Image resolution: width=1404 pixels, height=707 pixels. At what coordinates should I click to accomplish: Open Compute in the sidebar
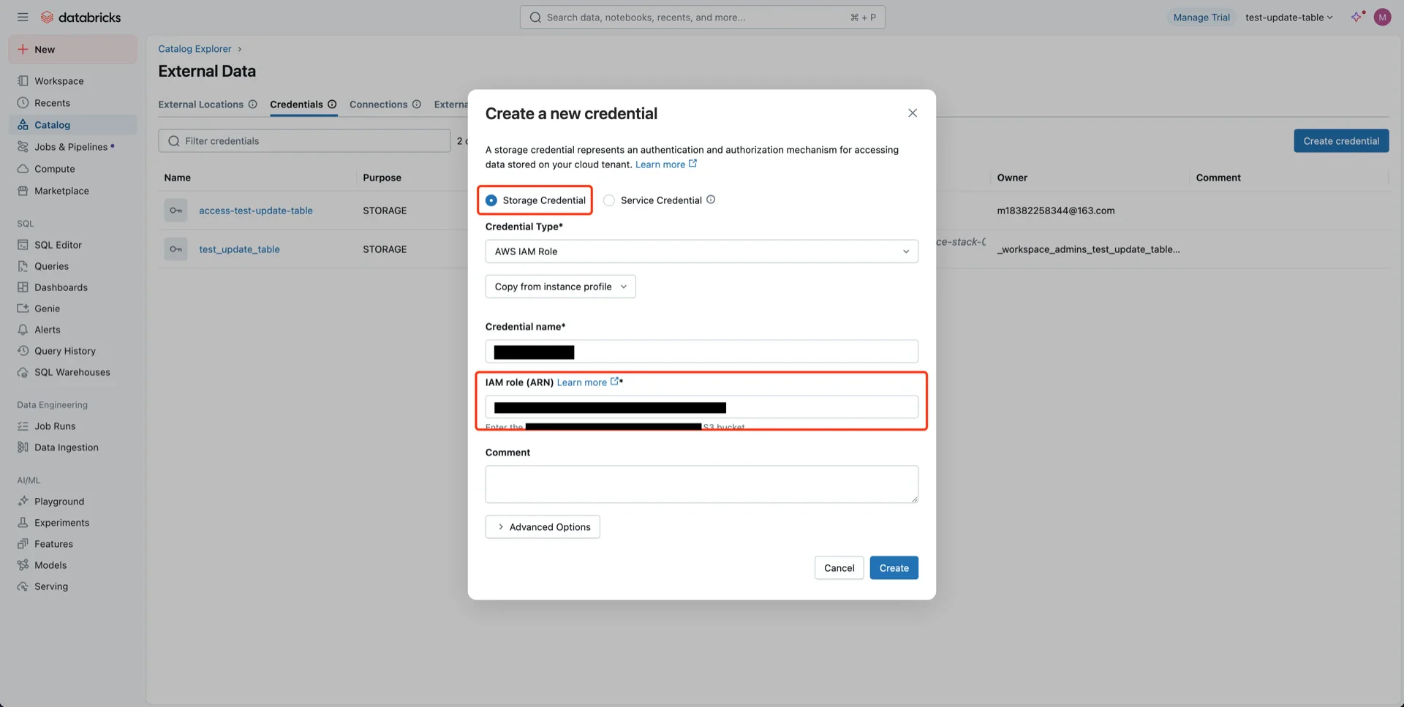click(x=72, y=169)
